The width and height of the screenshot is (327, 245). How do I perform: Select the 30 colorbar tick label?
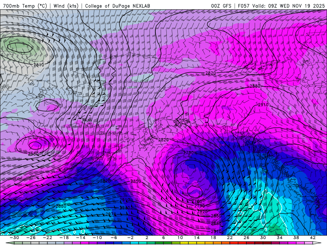(x=263, y=238)
